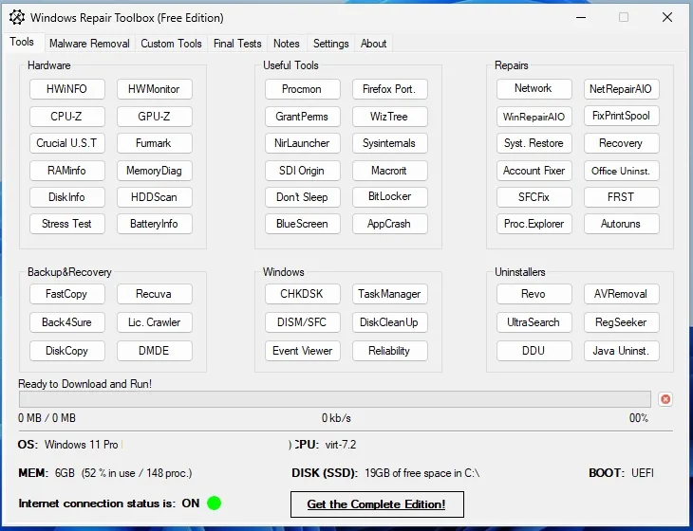Click FixPrintSpool

point(622,116)
